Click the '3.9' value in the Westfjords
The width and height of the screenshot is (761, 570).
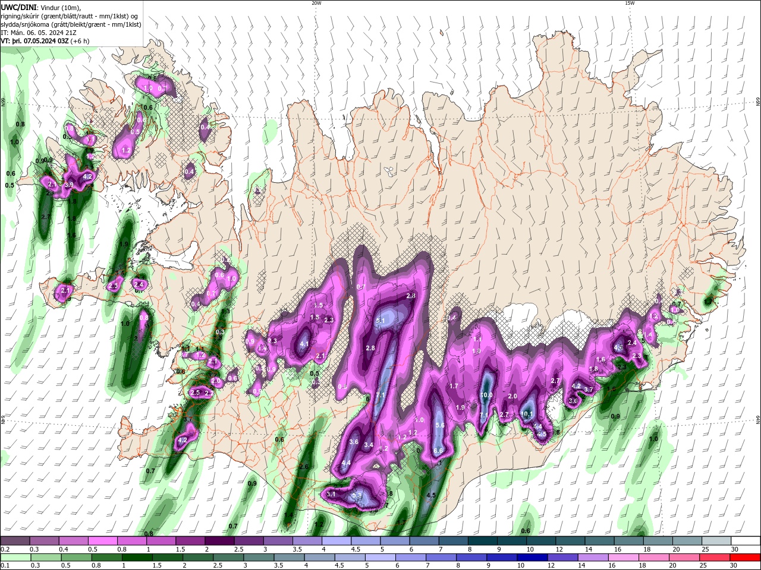(69, 185)
